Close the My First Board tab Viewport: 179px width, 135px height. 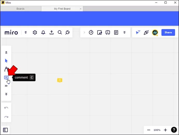tap(81, 9)
